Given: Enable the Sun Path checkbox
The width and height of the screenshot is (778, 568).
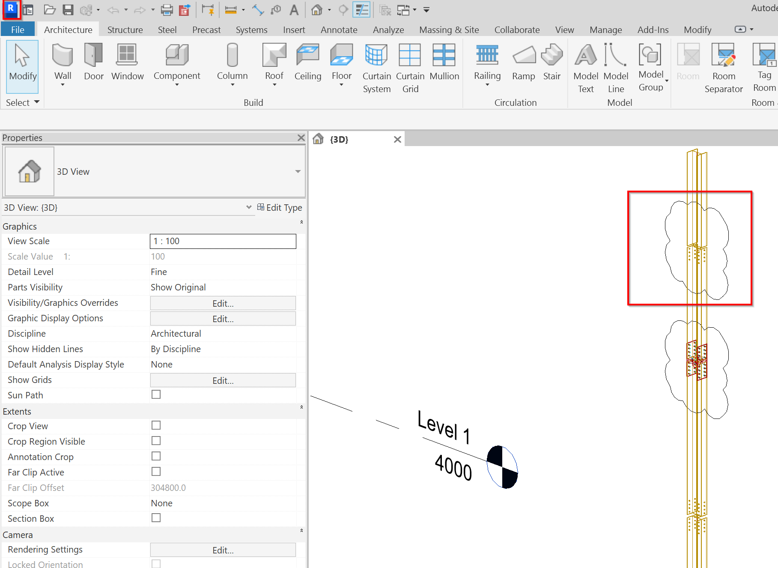Looking at the screenshot, I should 156,394.
